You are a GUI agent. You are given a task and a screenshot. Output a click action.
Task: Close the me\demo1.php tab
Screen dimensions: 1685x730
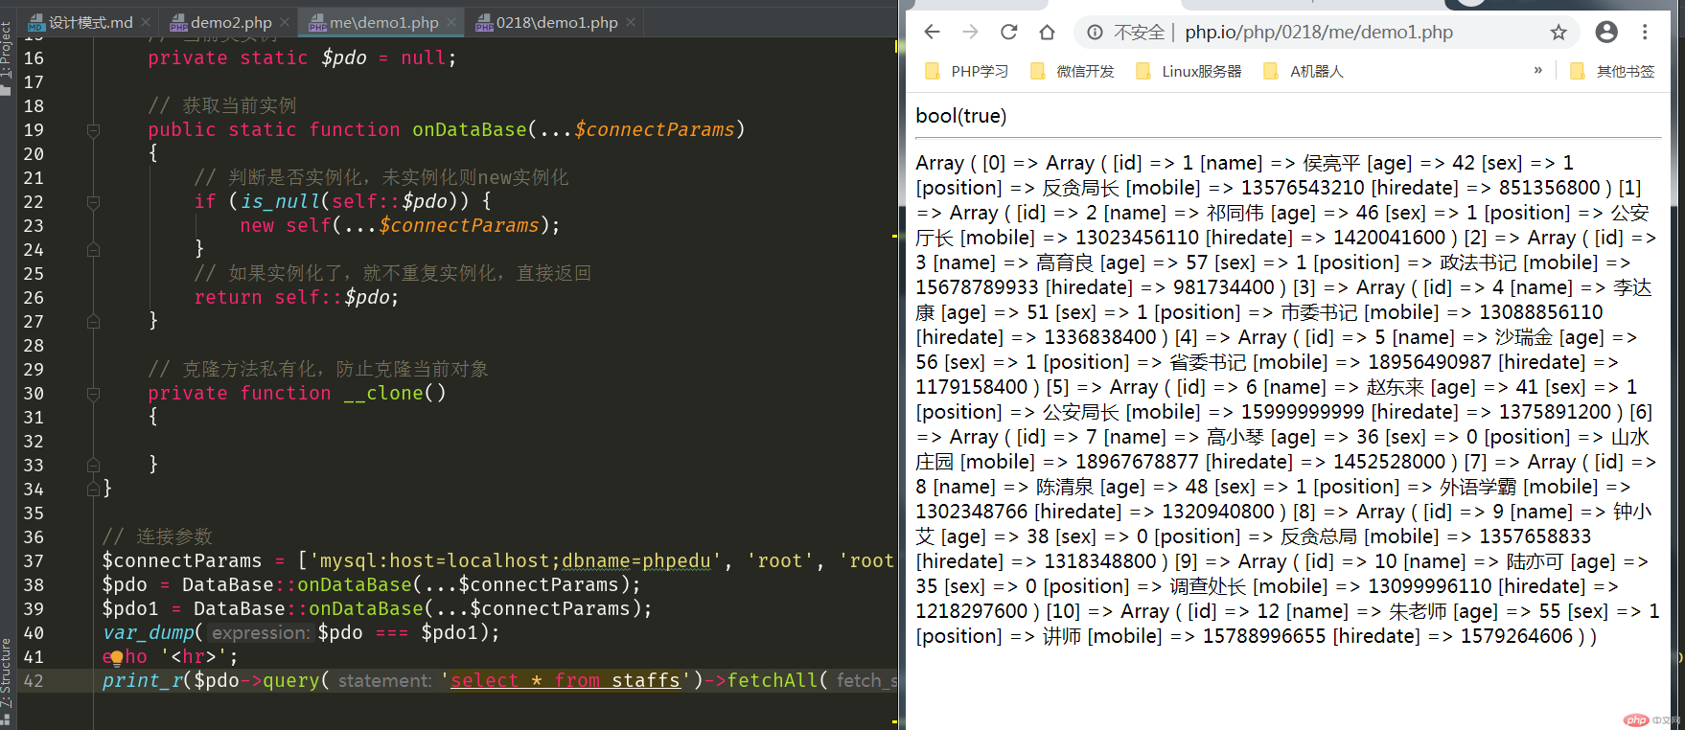pos(451,22)
